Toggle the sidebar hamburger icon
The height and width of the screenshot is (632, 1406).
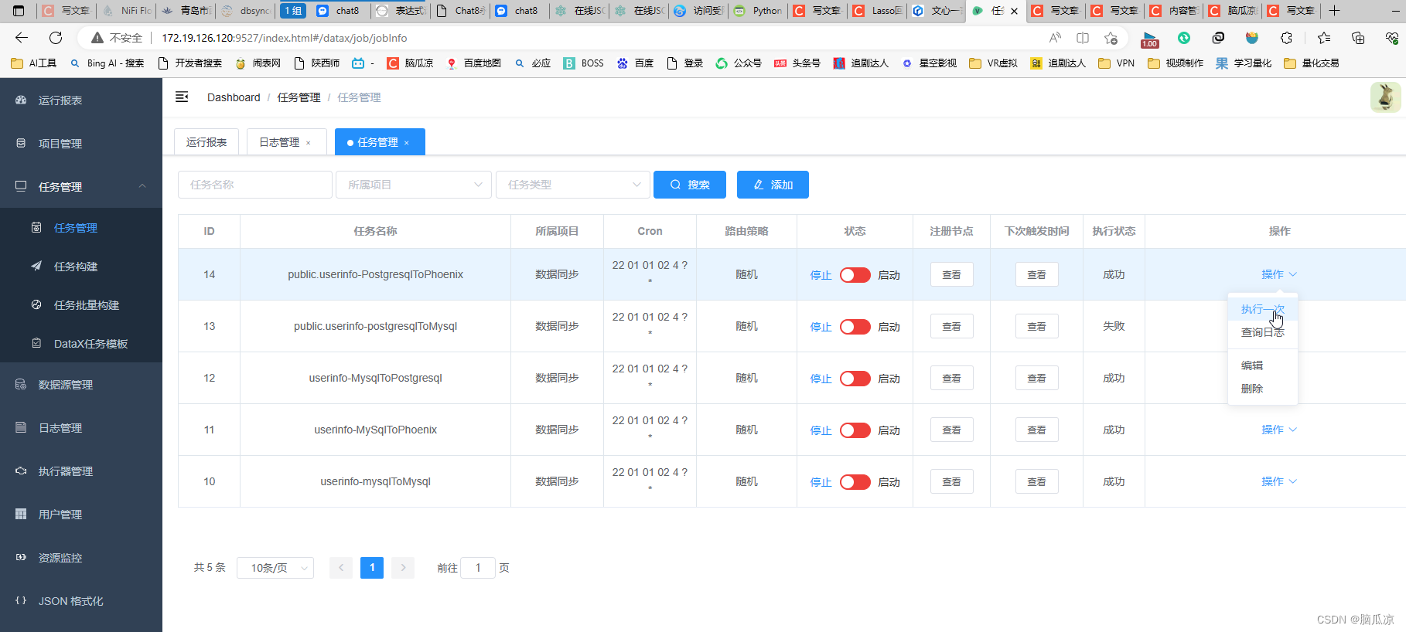[182, 97]
